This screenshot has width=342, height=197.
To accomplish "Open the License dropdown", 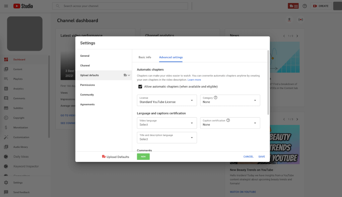I will pos(167,100).
